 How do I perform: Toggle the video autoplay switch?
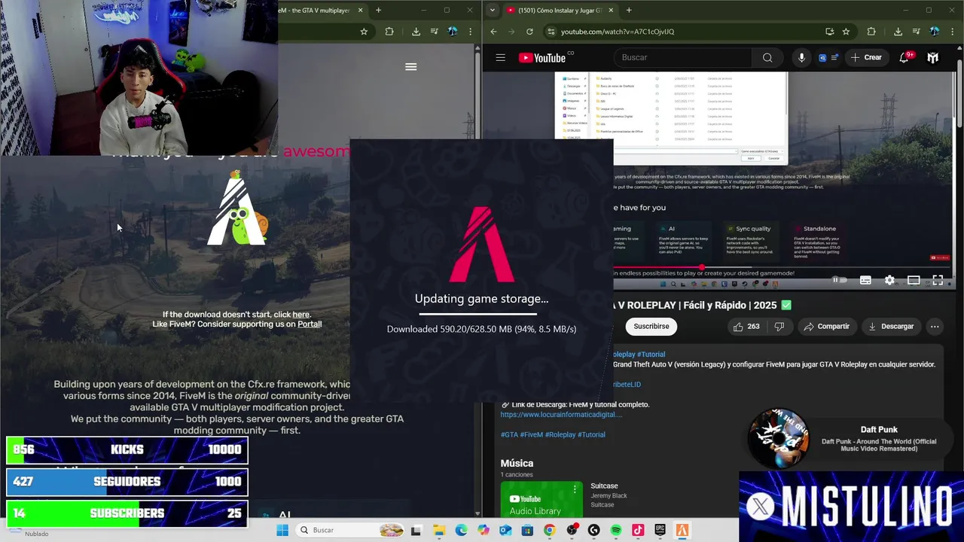[839, 280]
